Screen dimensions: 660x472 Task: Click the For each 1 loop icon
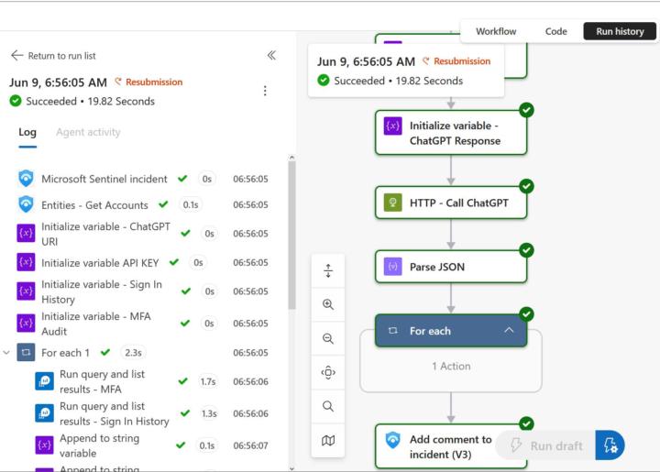26,353
